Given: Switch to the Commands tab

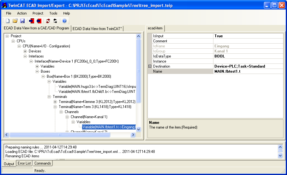Looking at the screenshot, I should click(43, 163).
